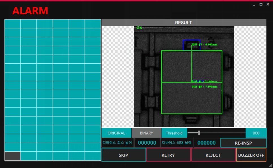Run re-inspection with the RE-INSP button
Image resolution: width=273 pixels, height=168 pixels.
[243, 143]
